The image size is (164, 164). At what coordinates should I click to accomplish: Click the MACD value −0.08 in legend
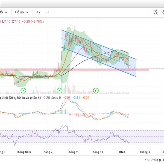[67, 98]
